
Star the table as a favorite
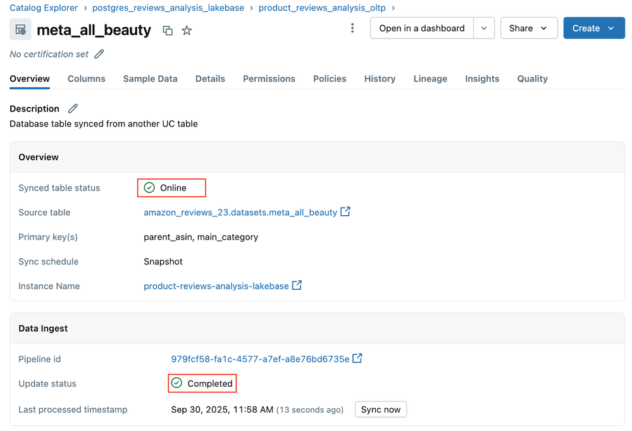pos(187,30)
